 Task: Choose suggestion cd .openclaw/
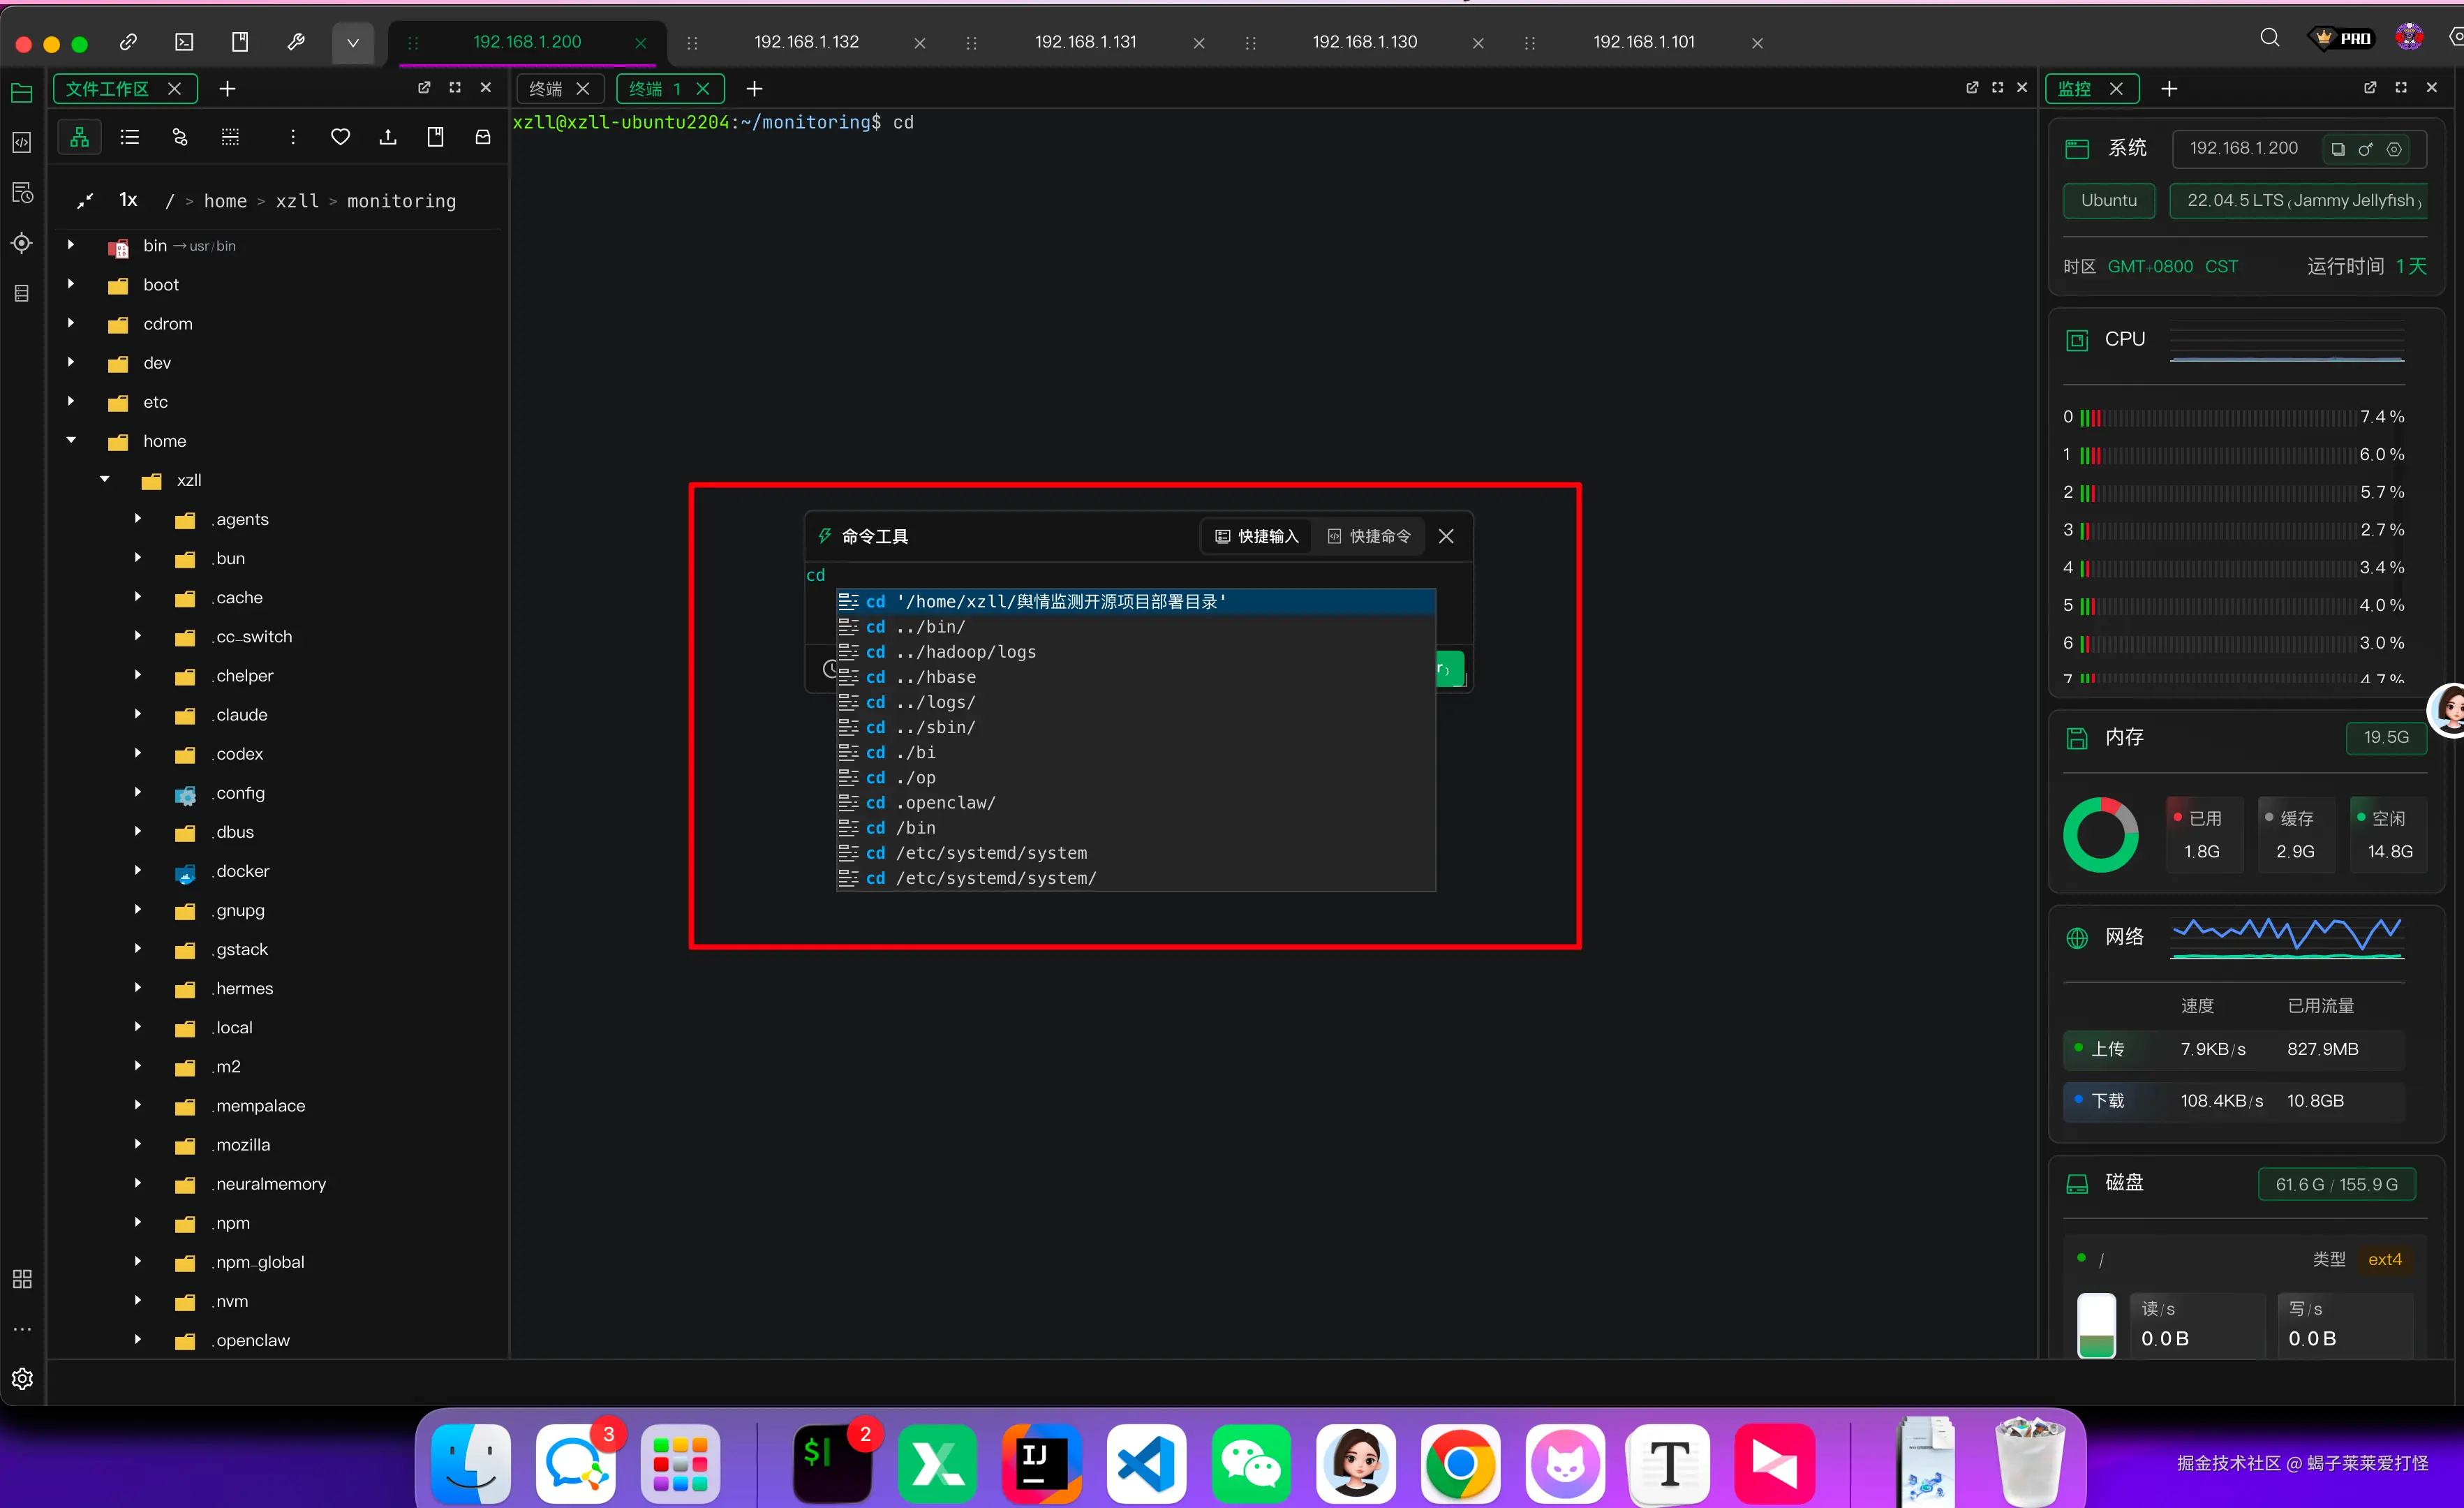(x=1136, y=803)
